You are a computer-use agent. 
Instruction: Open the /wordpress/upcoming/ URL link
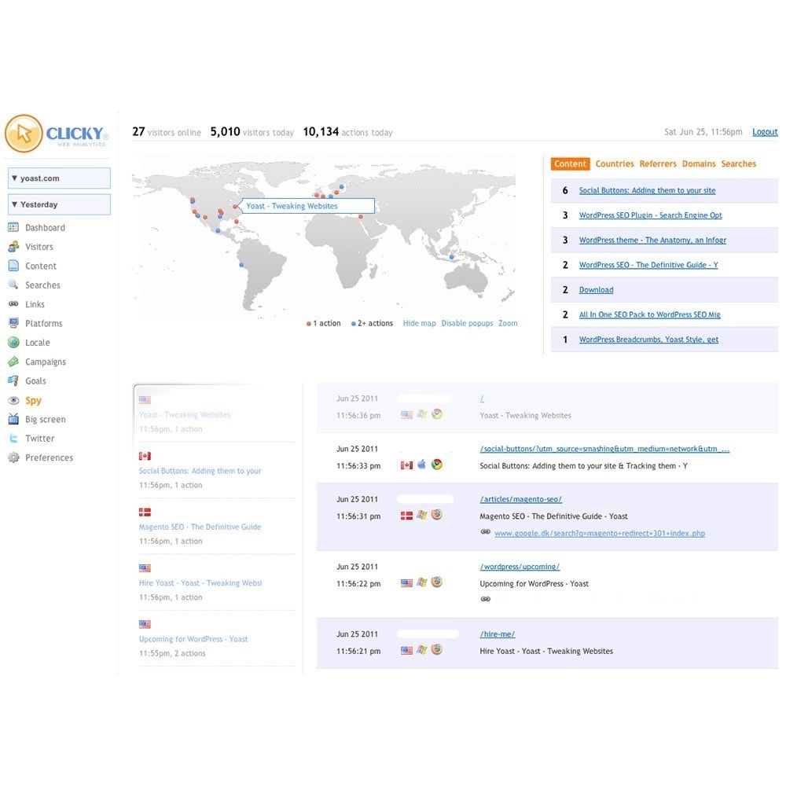[520, 567]
